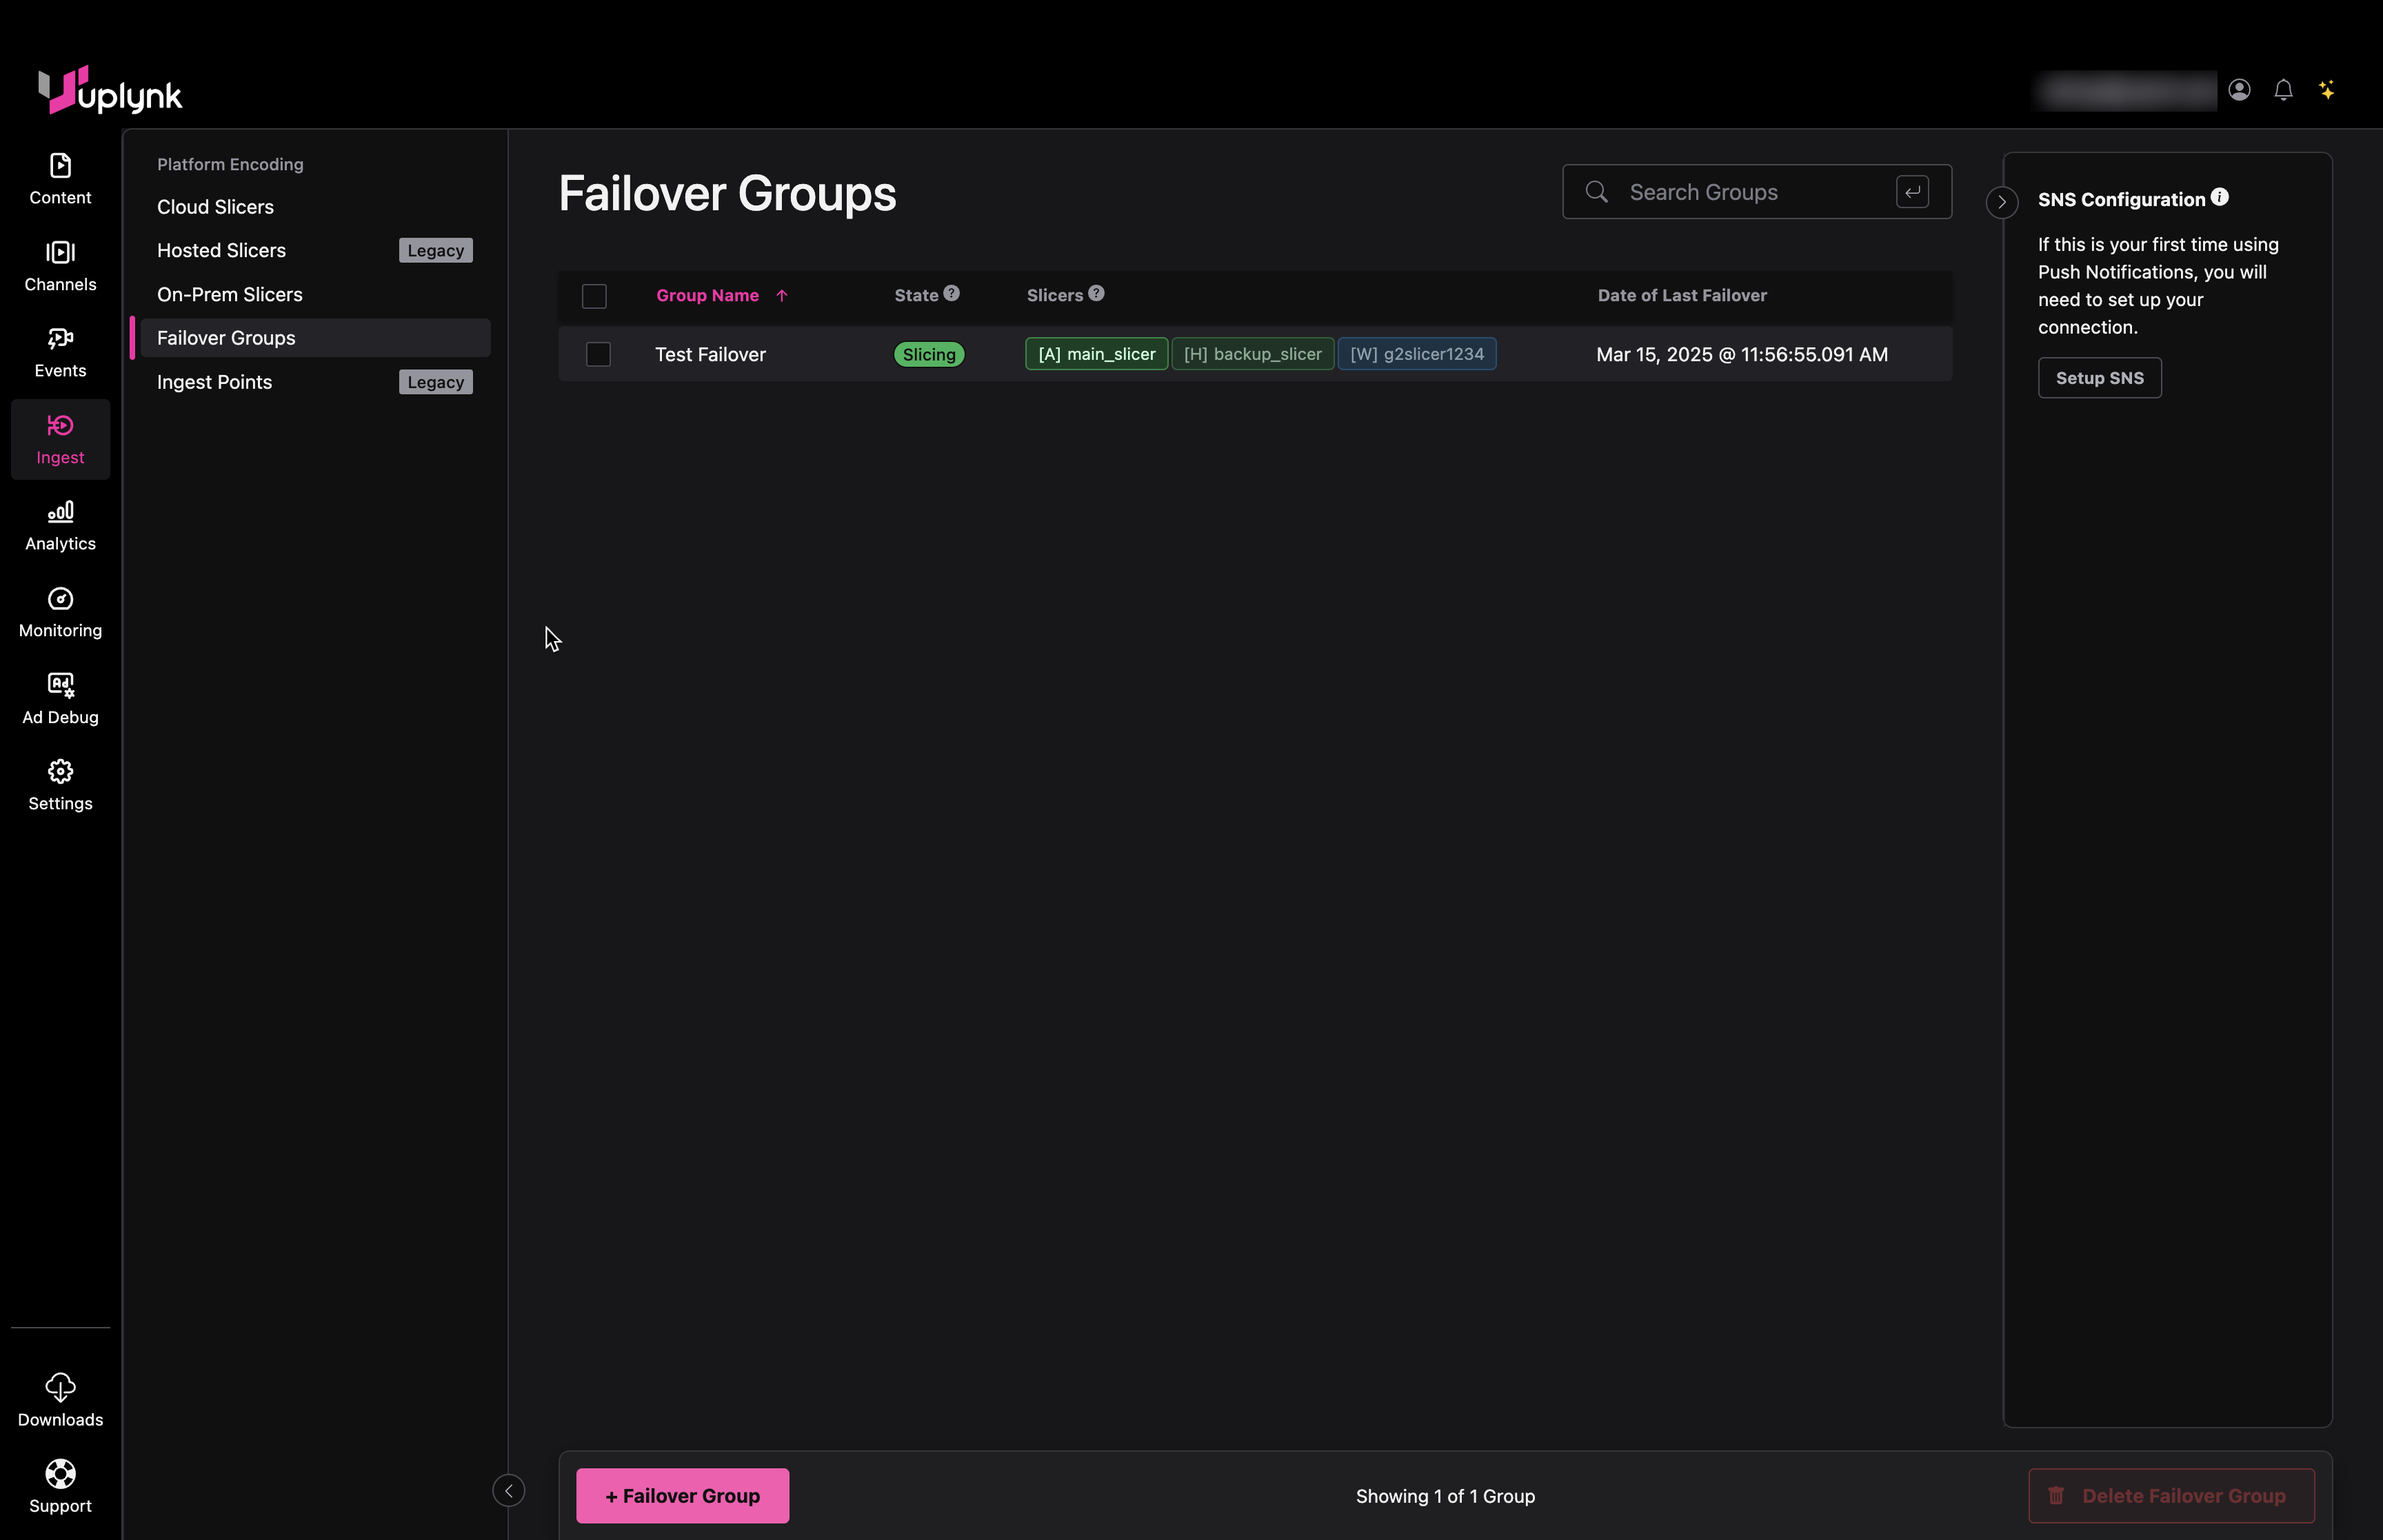Open the Events section
The image size is (2383, 1540).
pos(60,352)
